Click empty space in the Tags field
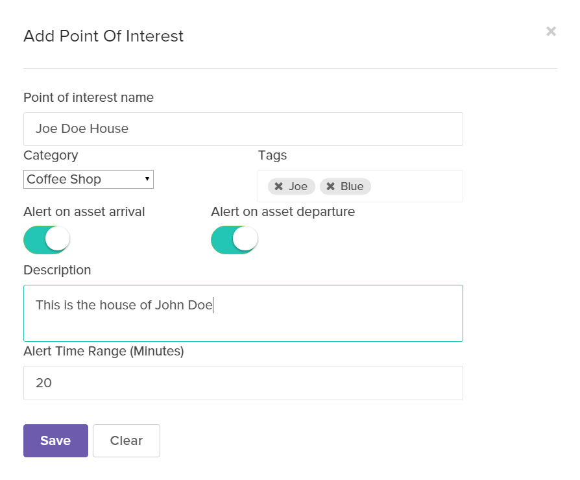 [415, 187]
